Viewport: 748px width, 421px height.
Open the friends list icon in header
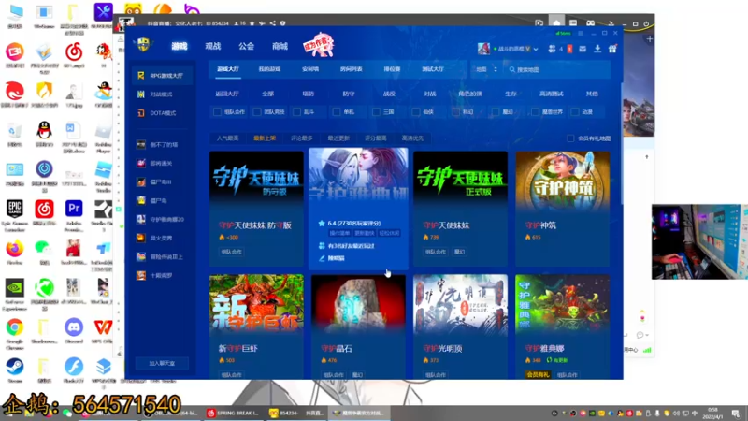point(552,49)
